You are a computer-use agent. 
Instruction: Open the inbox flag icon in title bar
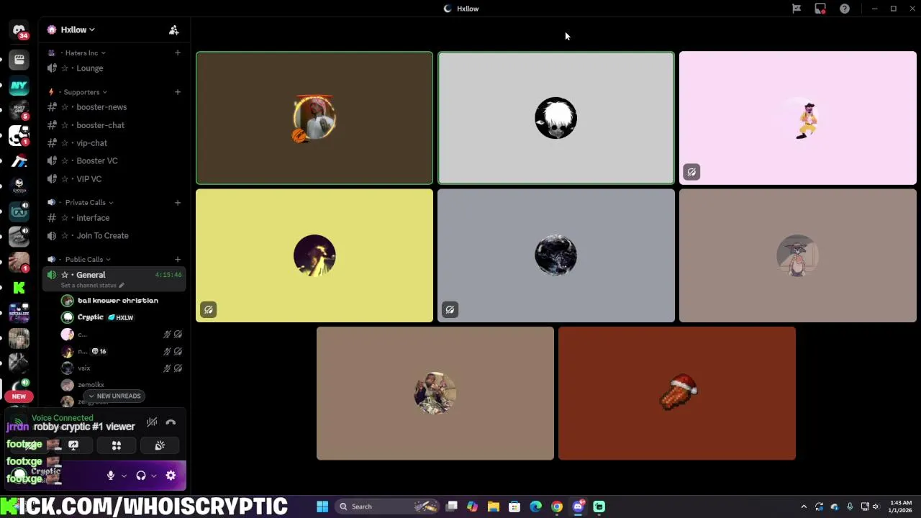click(x=797, y=9)
